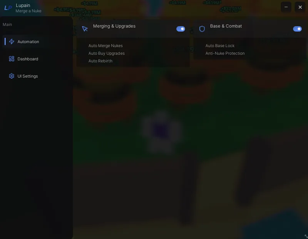This screenshot has width=308, height=239.
Task: Close the Lupain window
Action: (x=300, y=7)
